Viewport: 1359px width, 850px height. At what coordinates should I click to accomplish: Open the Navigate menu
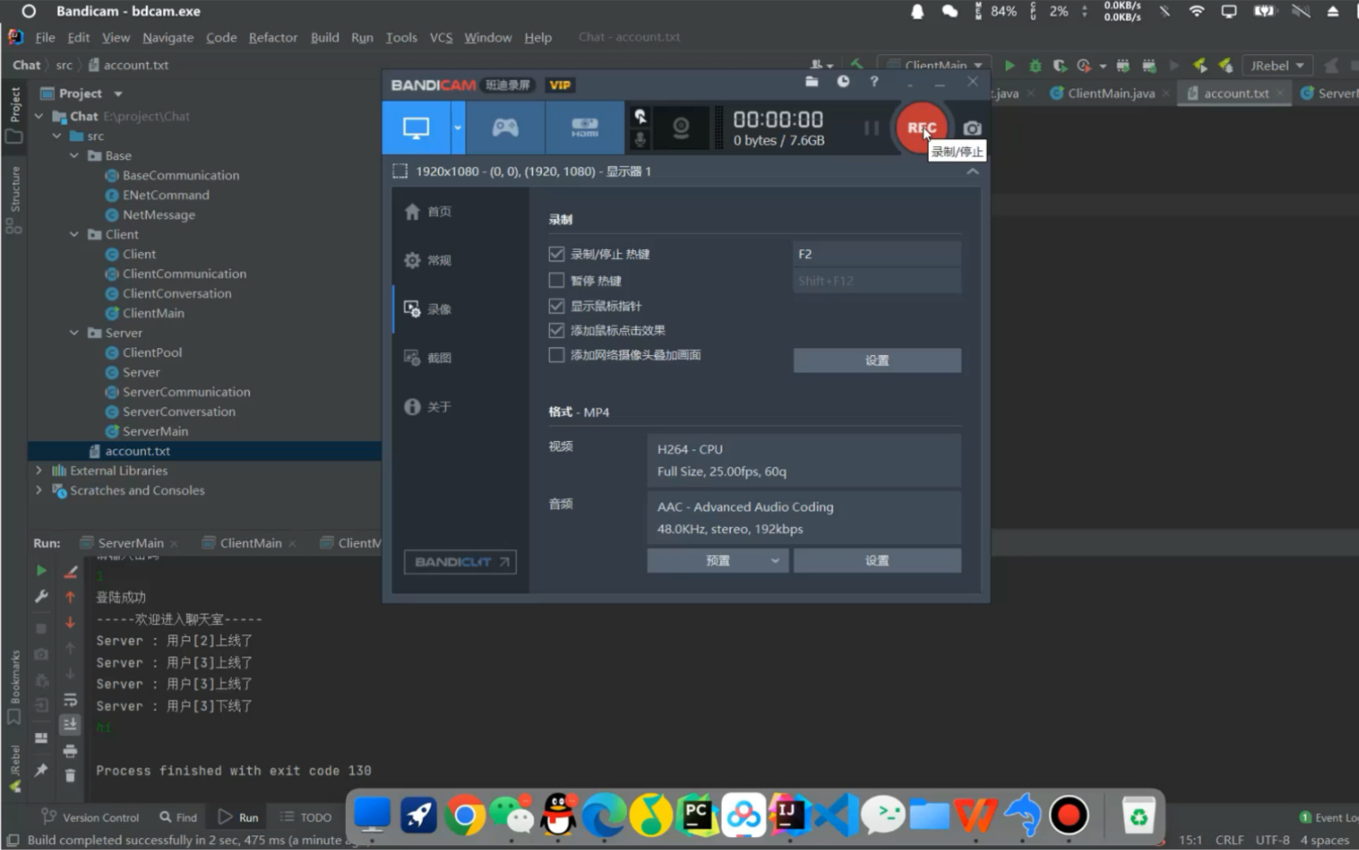[x=168, y=38]
